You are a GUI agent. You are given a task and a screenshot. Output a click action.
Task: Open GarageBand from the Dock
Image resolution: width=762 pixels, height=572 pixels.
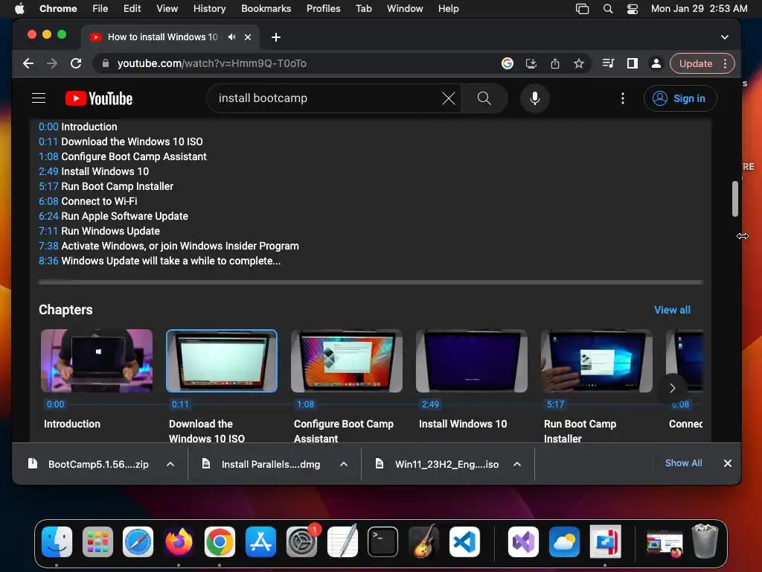click(x=423, y=542)
